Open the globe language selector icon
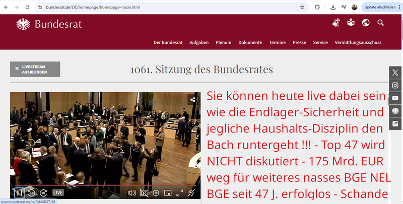The width and height of the screenshot is (403, 204). pos(366,23)
